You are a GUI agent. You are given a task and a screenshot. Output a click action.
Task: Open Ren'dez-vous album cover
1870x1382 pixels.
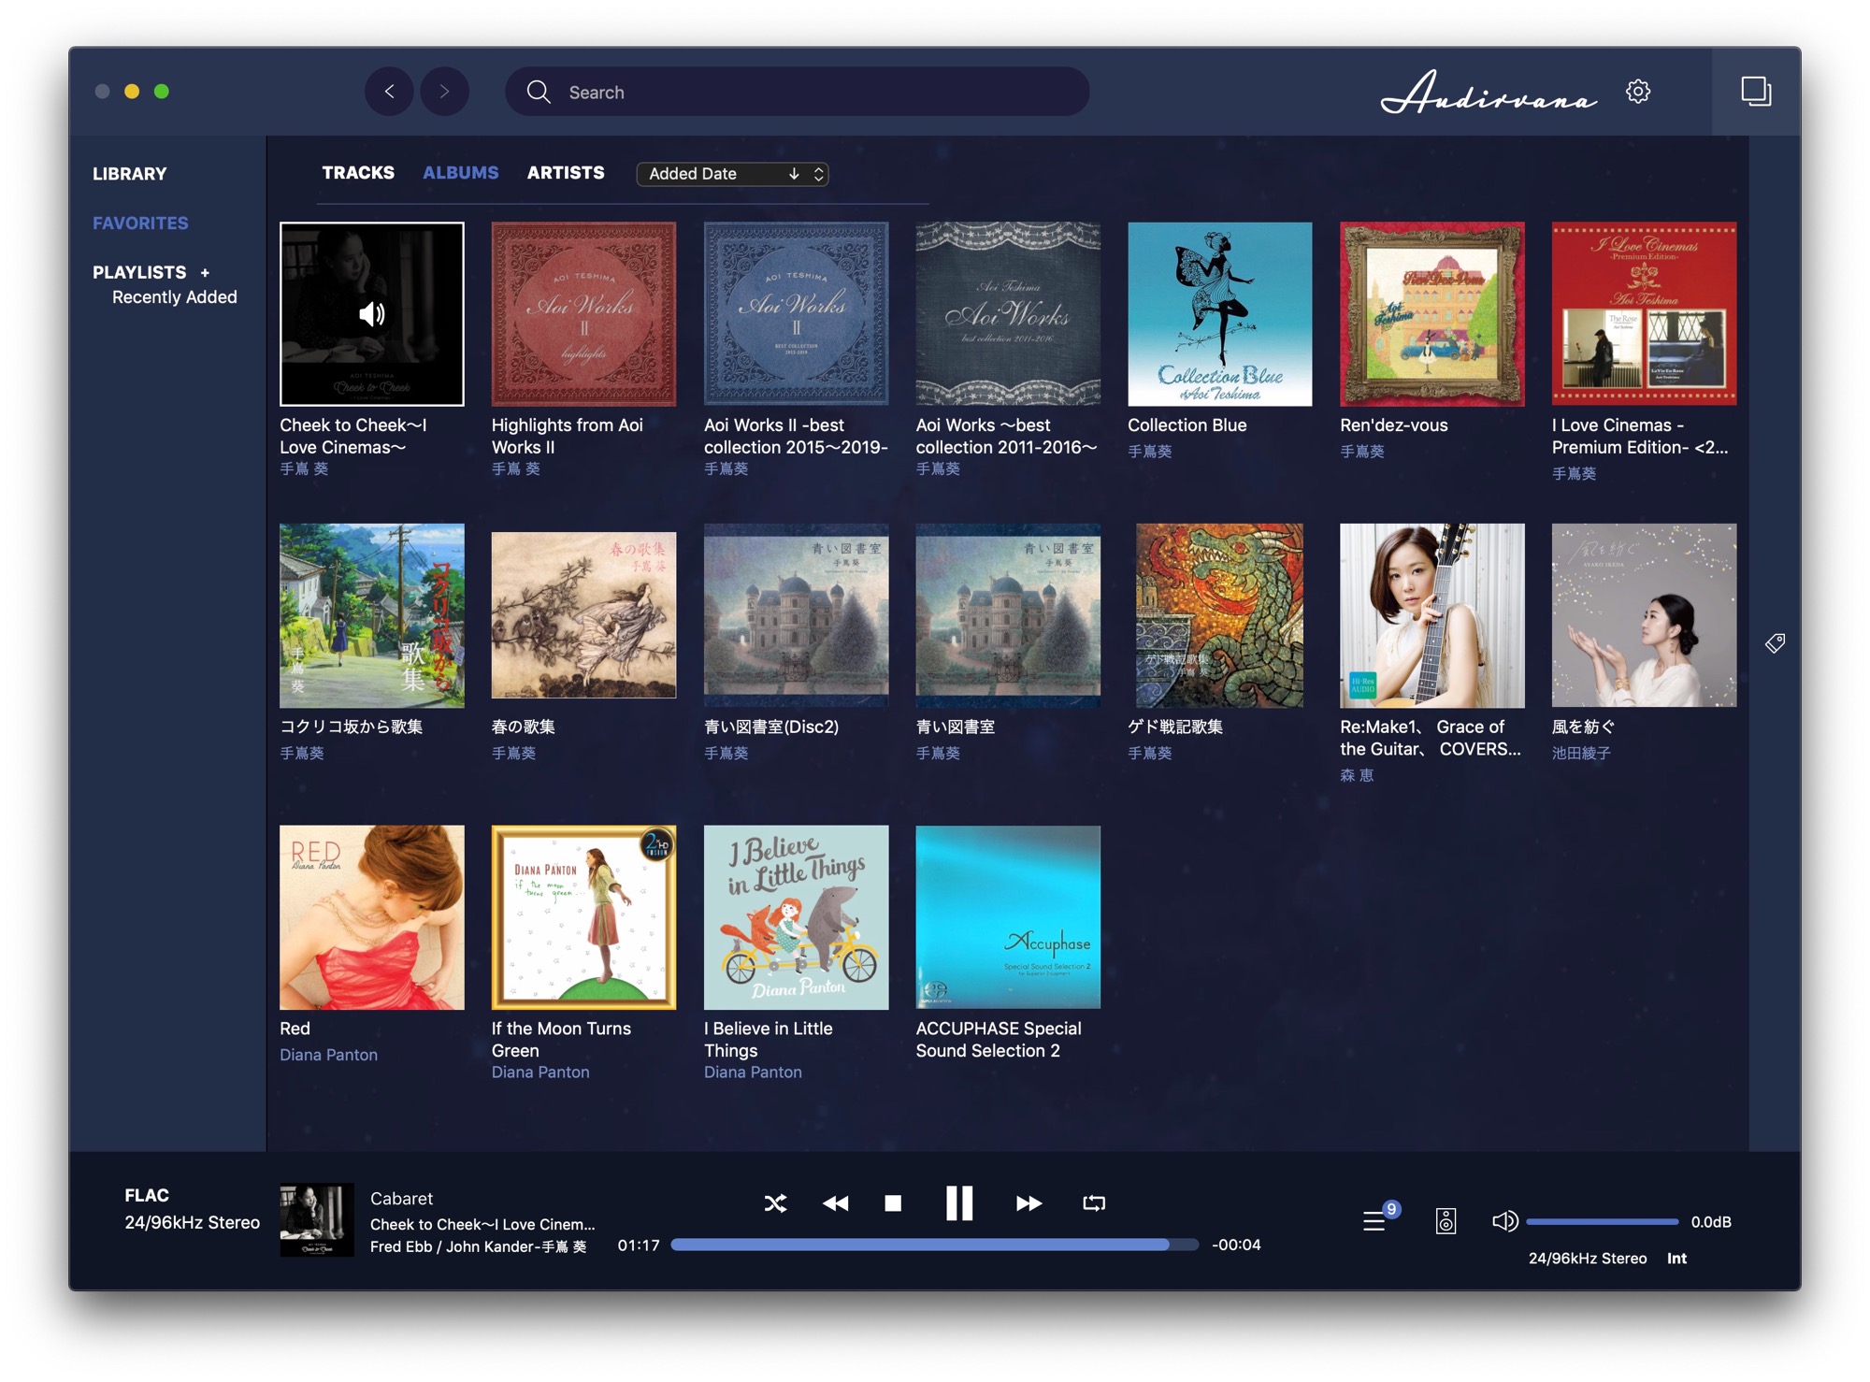[1432, 314]
